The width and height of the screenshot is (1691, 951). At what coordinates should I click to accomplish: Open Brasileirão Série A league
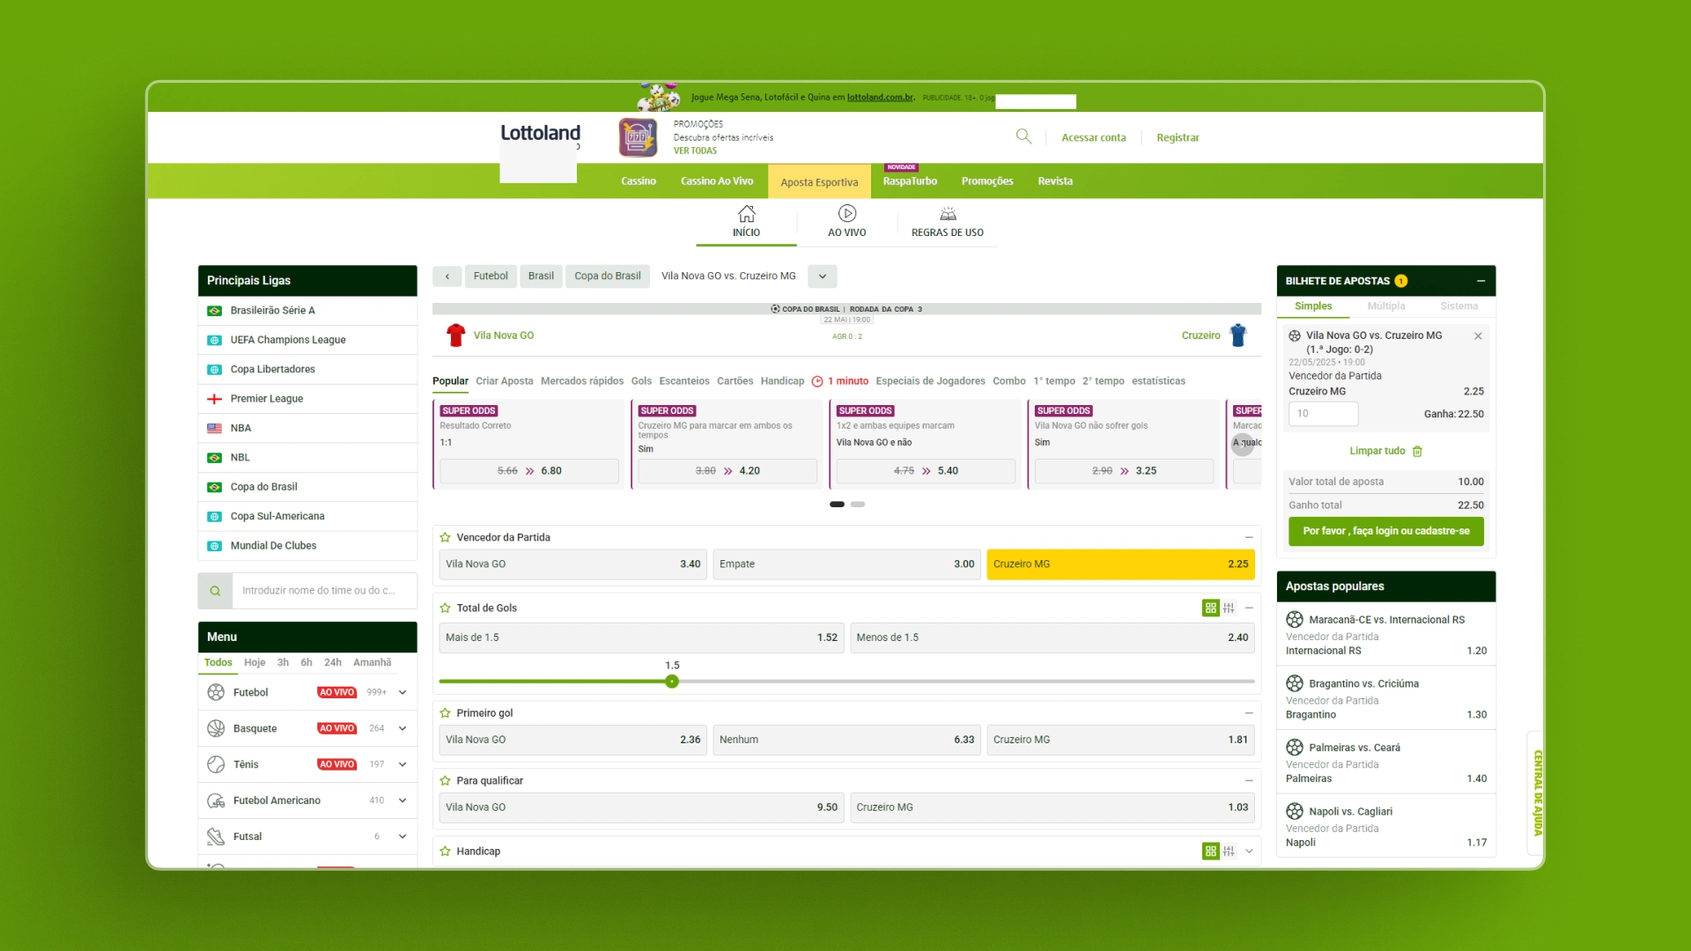(307, 311)
